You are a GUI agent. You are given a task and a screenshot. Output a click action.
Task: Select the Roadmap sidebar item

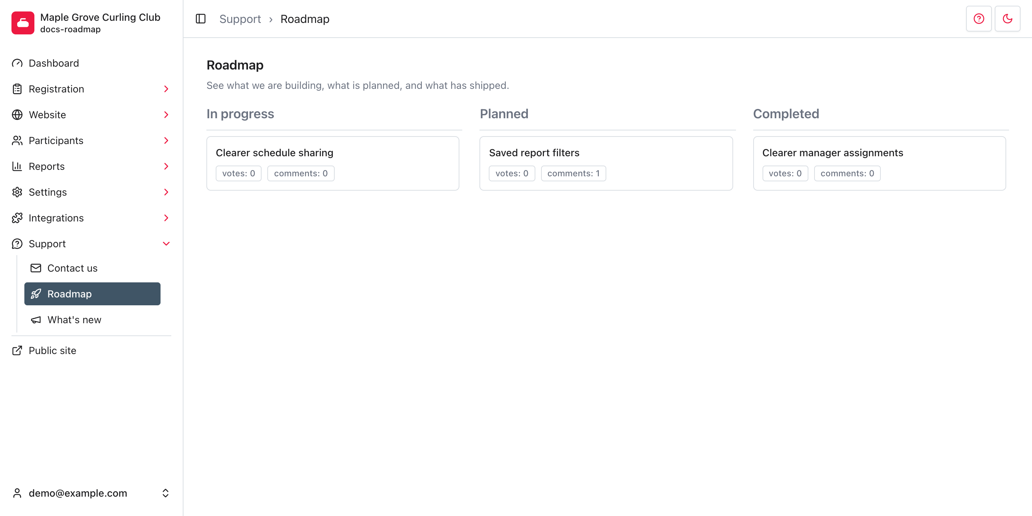[92, 294]
